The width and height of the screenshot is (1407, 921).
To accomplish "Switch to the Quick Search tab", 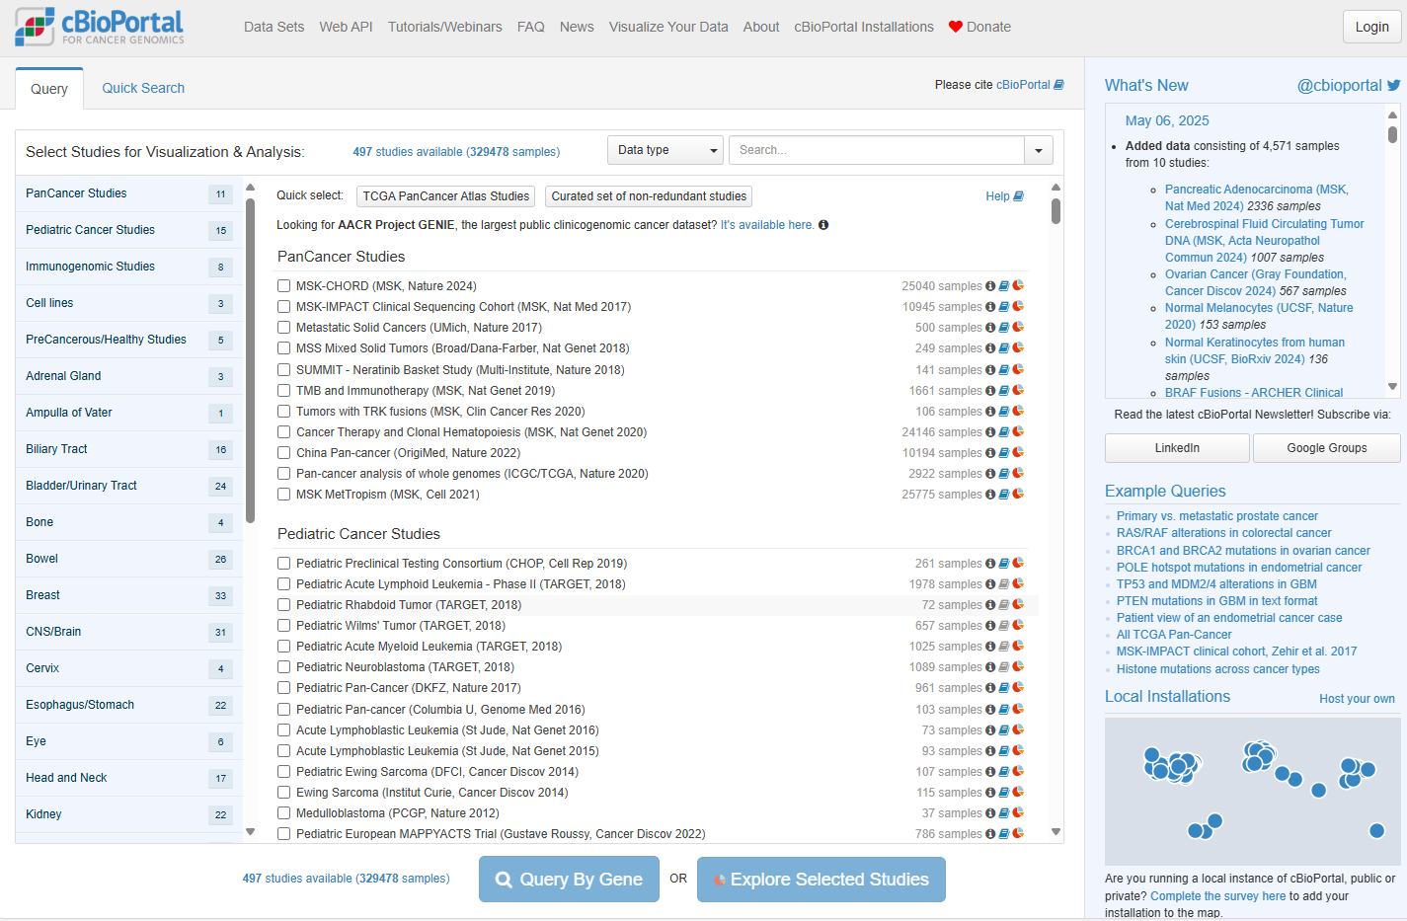I will coord(143,88).
